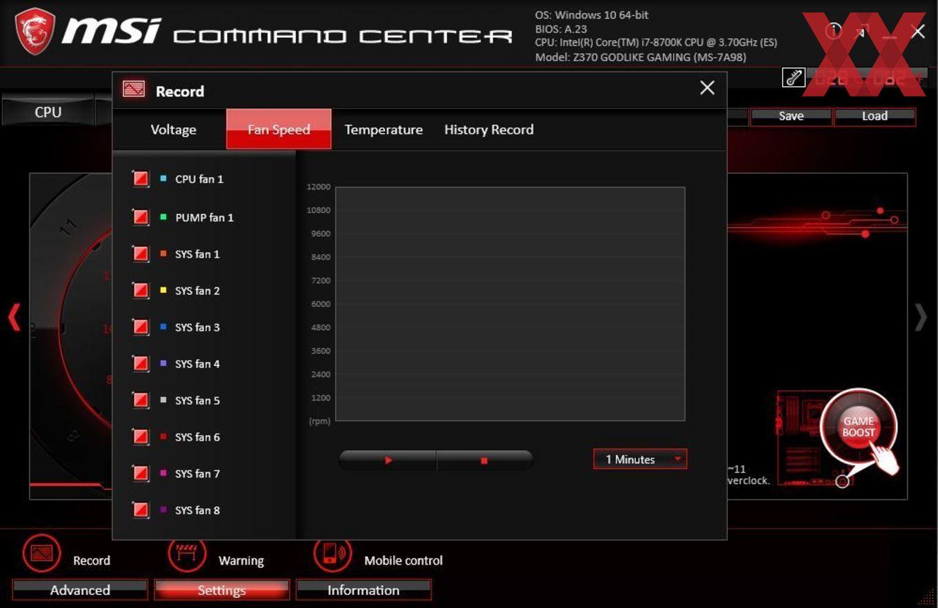Open the Settings section
Screen dimensions: 938x608
pos(221,590)
